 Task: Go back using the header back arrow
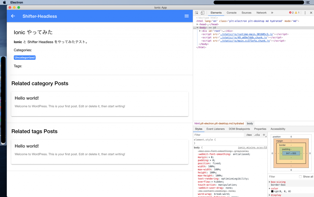pos(13,16)
